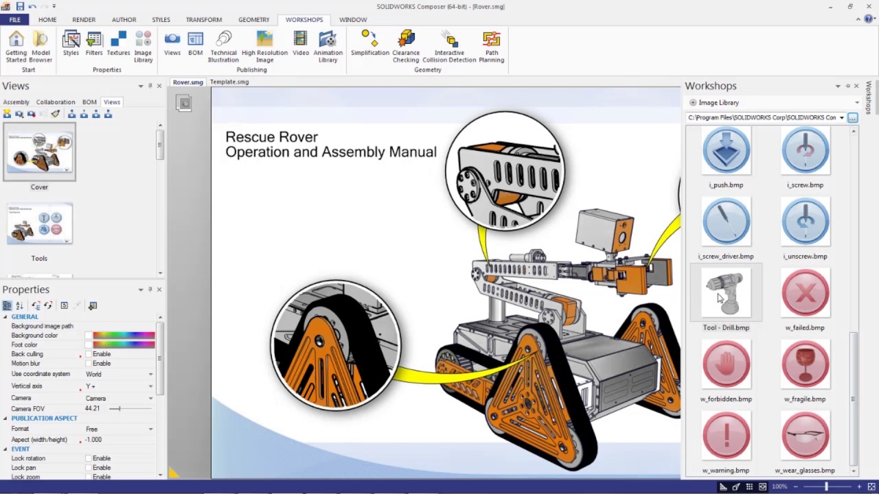Open the Views workshop in ribbon
Image resolution: width=879 pixels, height=494 pixels.
[x=172, y=43]
